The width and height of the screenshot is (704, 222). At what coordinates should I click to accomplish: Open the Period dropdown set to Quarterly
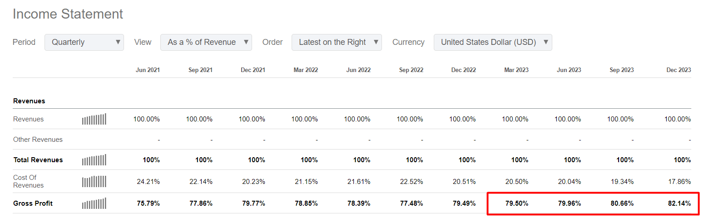point(84,42)
